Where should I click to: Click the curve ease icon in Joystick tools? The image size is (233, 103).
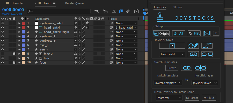pos(207,46)
